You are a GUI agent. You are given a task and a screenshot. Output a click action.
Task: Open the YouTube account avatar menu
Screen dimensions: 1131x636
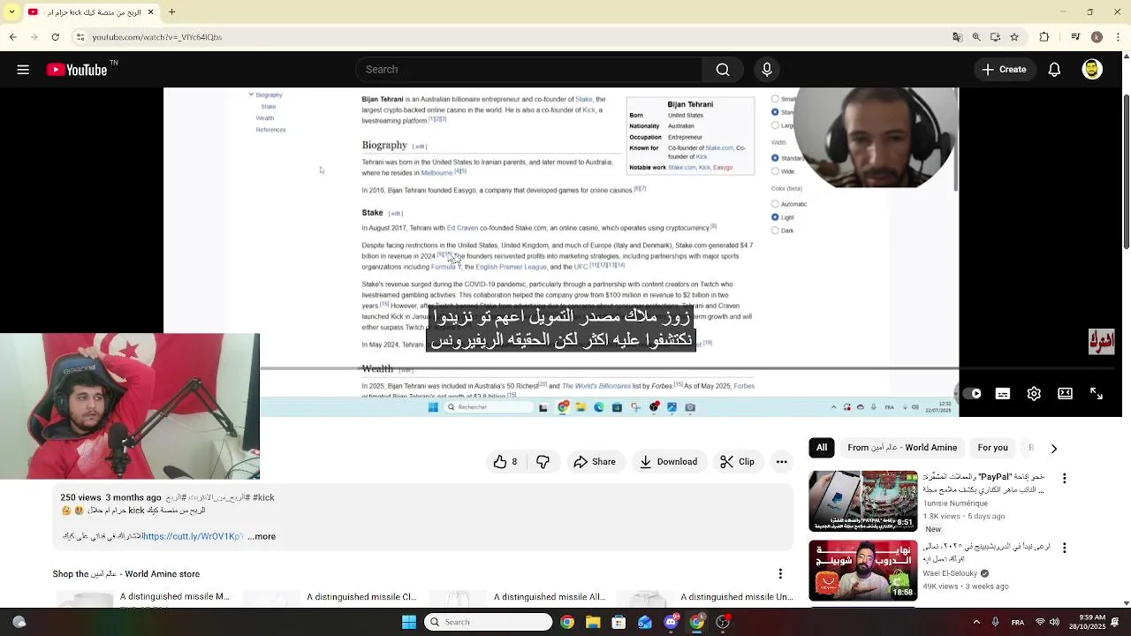tap(1092, 70)
